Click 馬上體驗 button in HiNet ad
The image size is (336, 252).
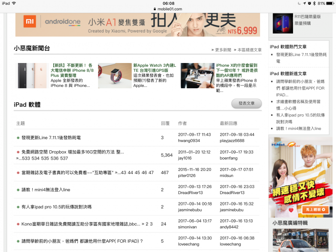point(315,210)
